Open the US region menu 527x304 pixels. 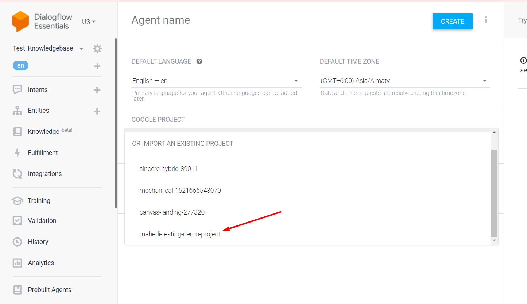89,21
